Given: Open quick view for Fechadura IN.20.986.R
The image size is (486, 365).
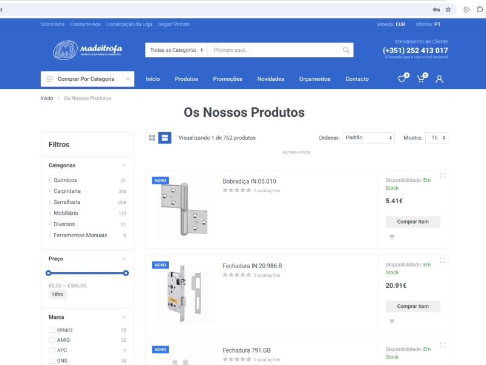Looking at the screenshot, I should click(443, 260).
